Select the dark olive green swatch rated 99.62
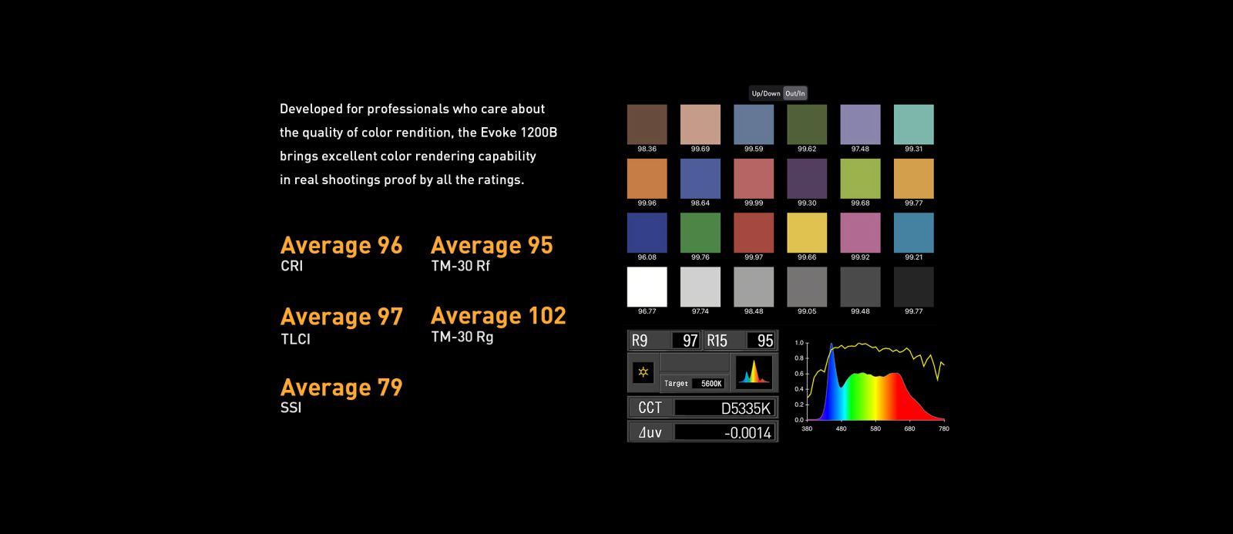Viewport: 1233px width, 534px height. (x=807, y=125)
